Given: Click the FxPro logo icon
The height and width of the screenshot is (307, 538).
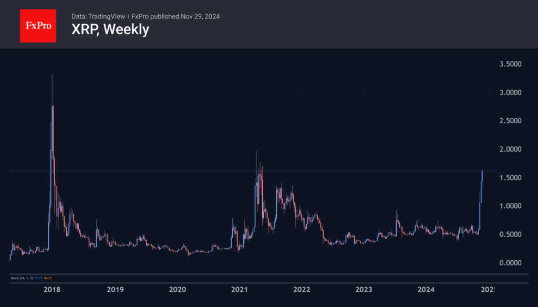Looking at the screenshot, I should (x=38, y=25).
